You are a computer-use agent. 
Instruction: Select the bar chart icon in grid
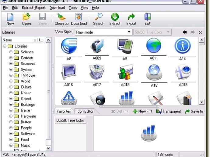[x=127, y=98]
